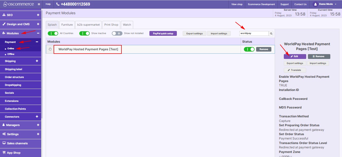Open the Watch store tab
Image resolution: width=342 pixels, height=157 pixels.
[127, 25]
